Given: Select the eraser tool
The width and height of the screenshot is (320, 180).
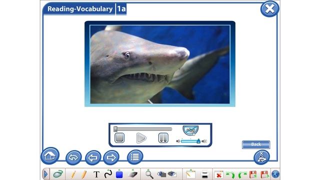Looking at the screenshot, I should tap(133, 174).
